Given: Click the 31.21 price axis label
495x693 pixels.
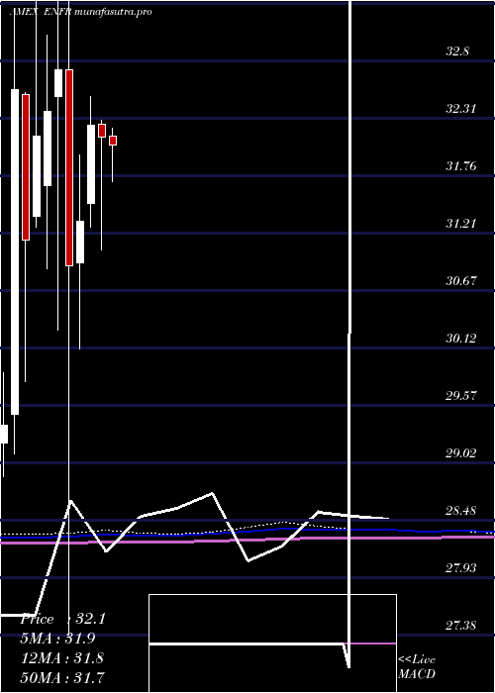Looking at the screenshot, I should [461, 223].
